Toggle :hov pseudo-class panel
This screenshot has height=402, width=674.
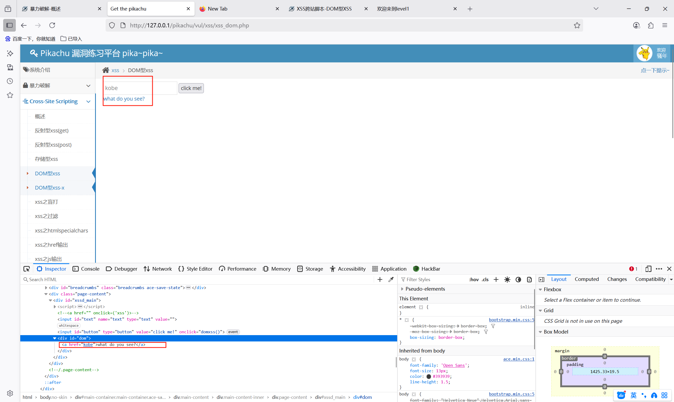pos(474,279)
